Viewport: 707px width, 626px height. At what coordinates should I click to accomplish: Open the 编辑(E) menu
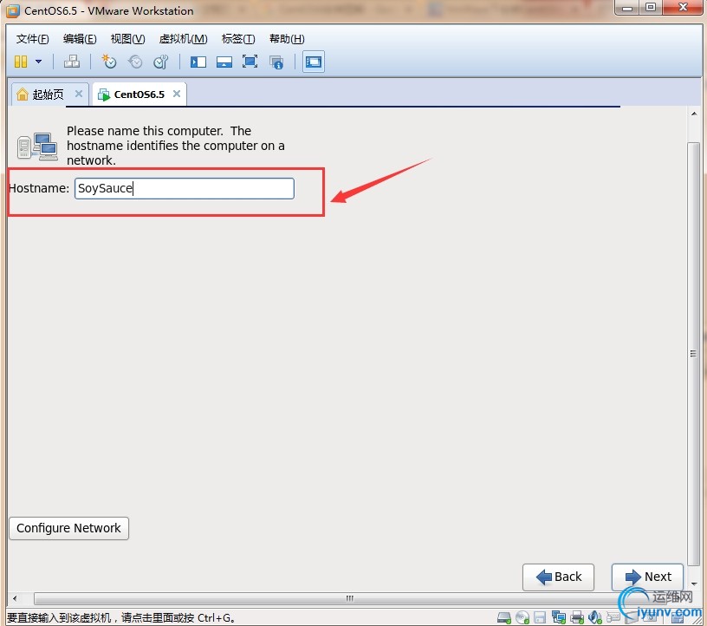[80, 39]
